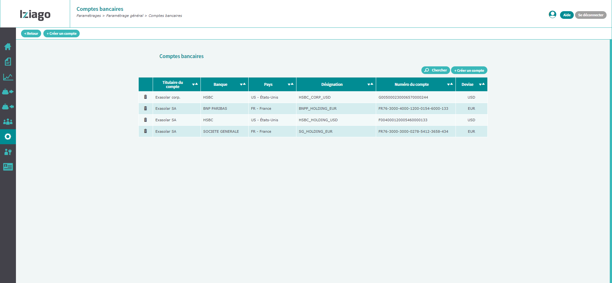Open the chart analytics sidebar icon
The height and width of the screenshot is (283, 612).
(x=8, y=77)
